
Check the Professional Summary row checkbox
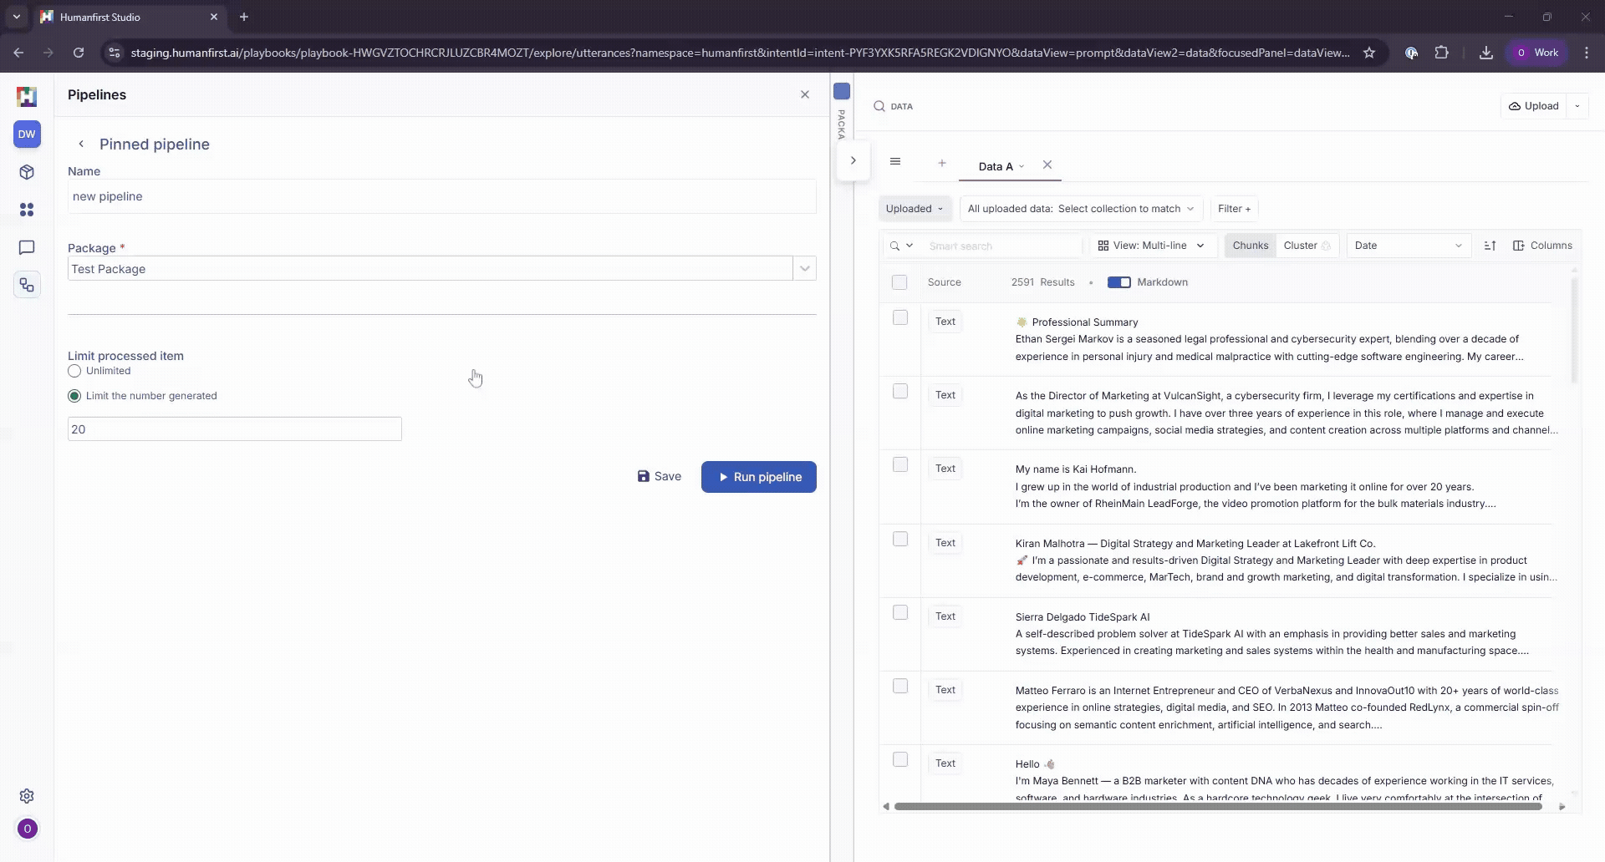point(900,317)
